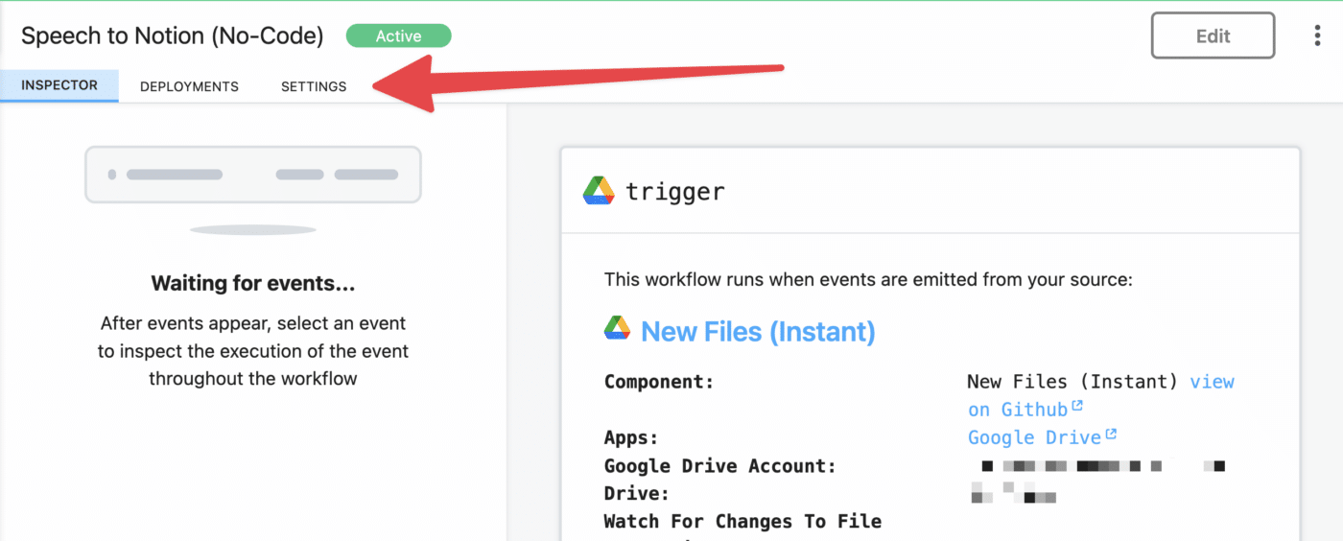Click the trigger step heading
Viewport: 1343px width, 541px height.
[675, 191]
